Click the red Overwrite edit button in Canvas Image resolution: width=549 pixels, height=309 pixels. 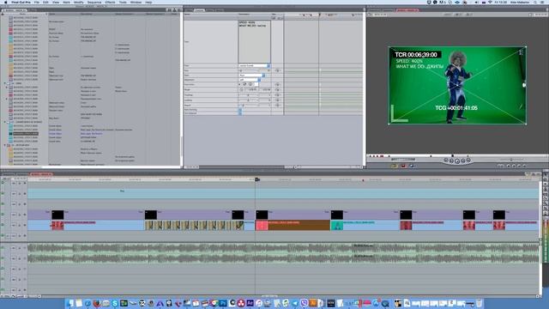(x=403, y=166)
